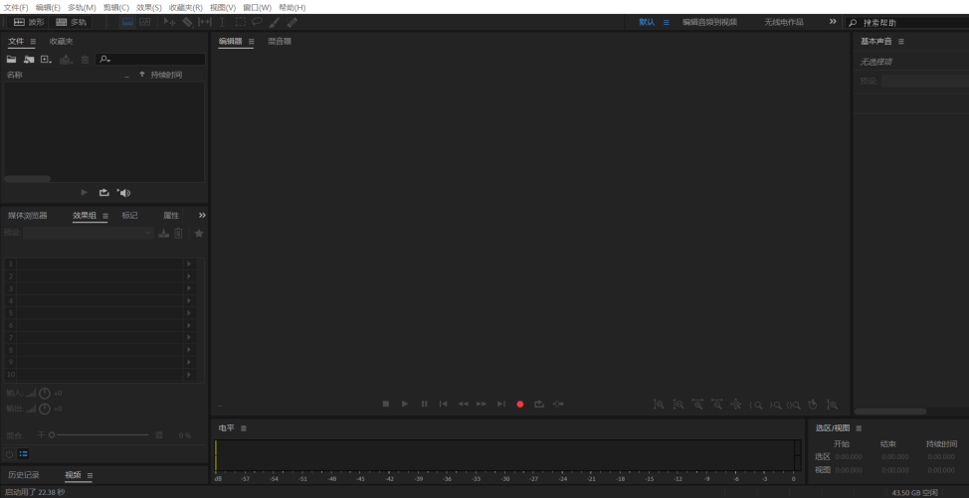Open the New File dropdown icon
The height and width of the screenshot is (498, 969).
click(47, 60)
